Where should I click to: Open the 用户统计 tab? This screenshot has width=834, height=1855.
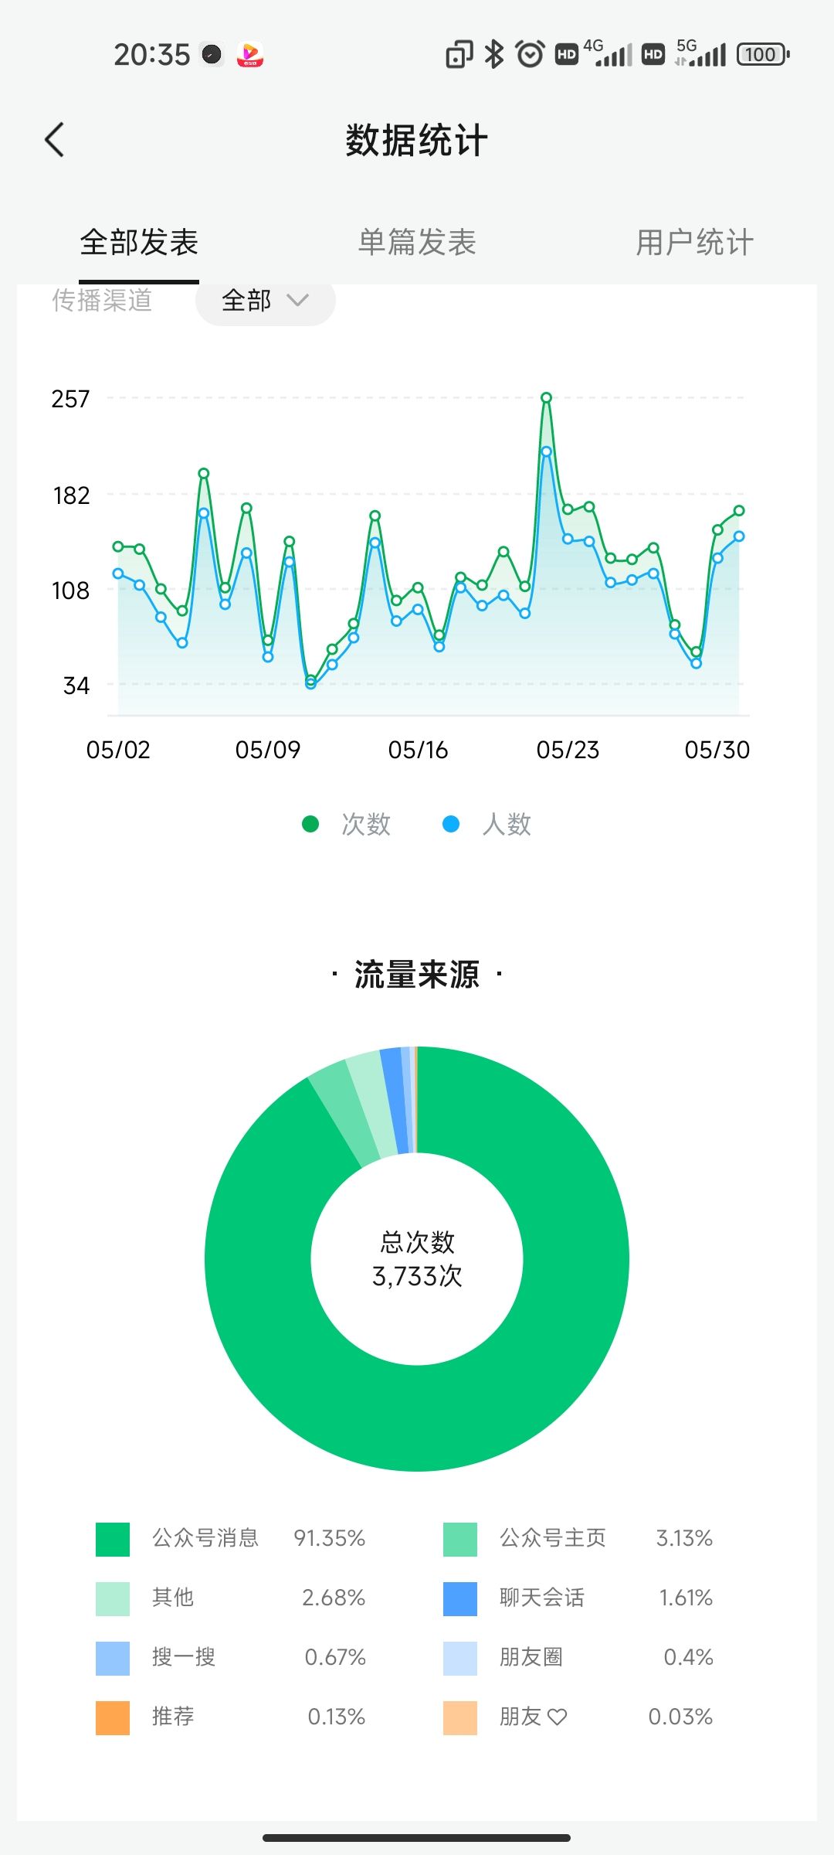pos(694,242)
